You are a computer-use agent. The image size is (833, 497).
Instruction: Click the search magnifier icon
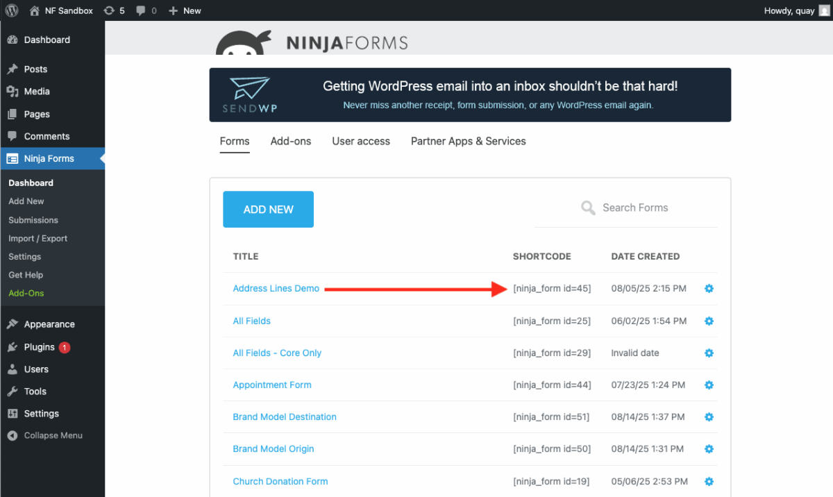[588, 208]
